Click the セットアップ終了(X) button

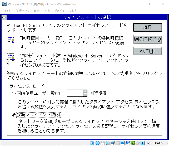[x=148, y=39]
